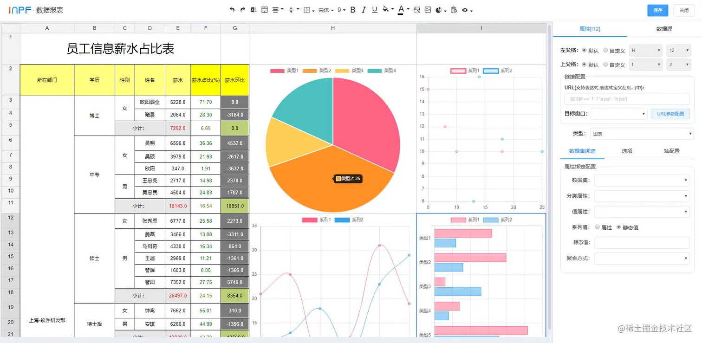Open the 类型 dropdown showing 图表

(642, 134)
